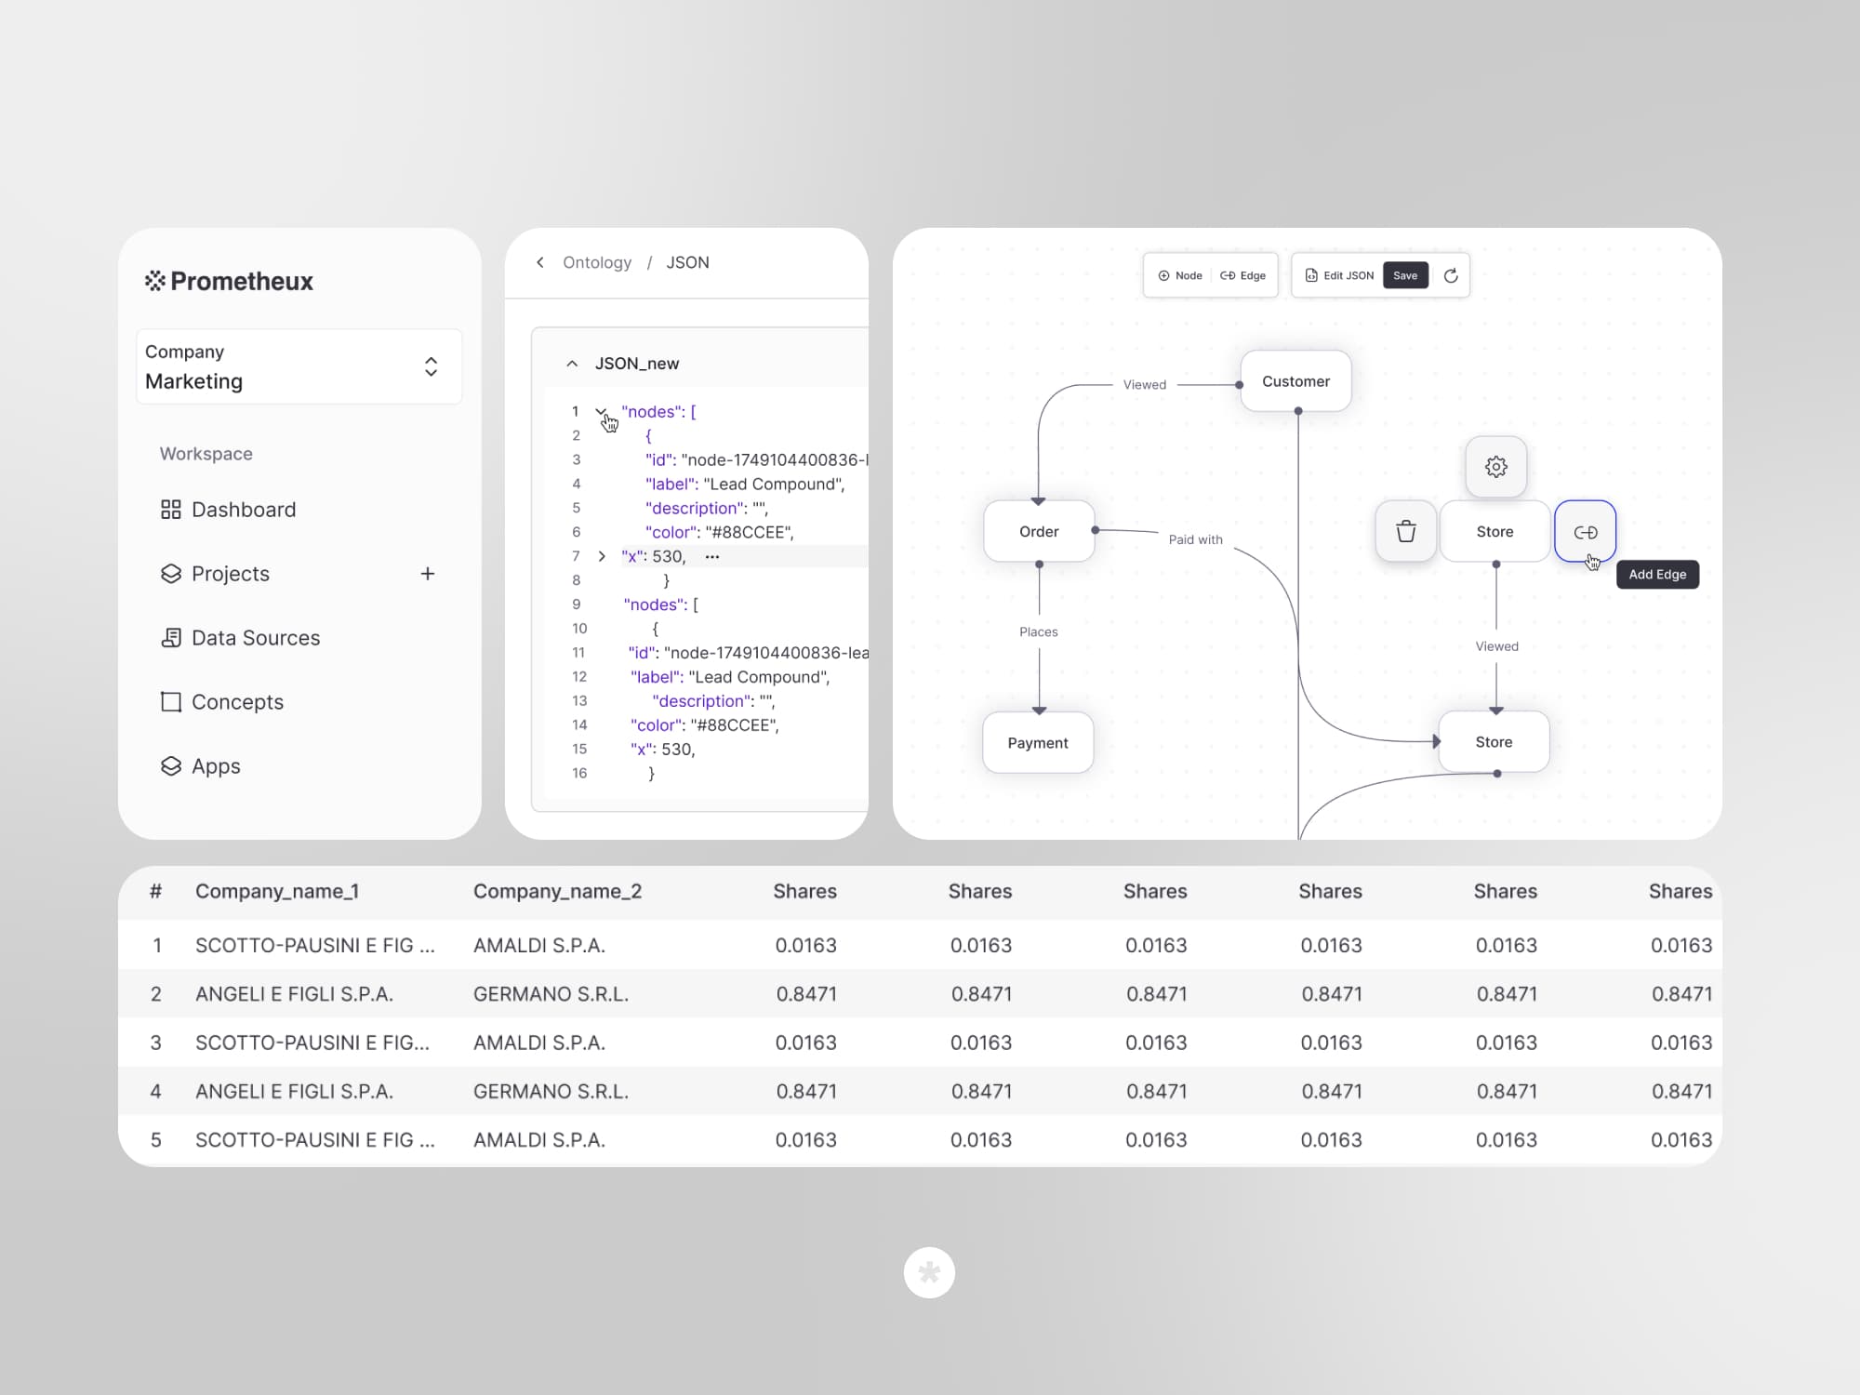Expand the folded code on line 7
The image size is (1860, 1395).
[x=602, y=556]
